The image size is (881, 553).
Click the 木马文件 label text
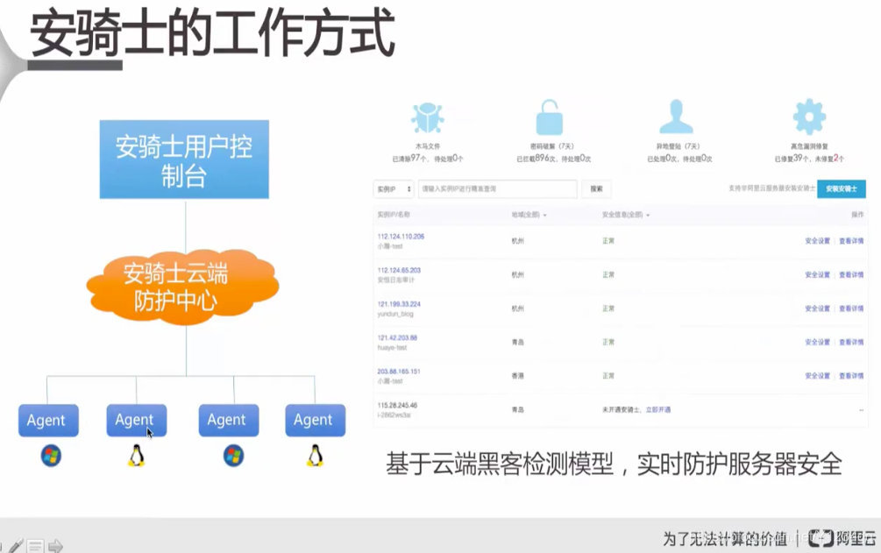pyautogui.click(x=428, y=146)
